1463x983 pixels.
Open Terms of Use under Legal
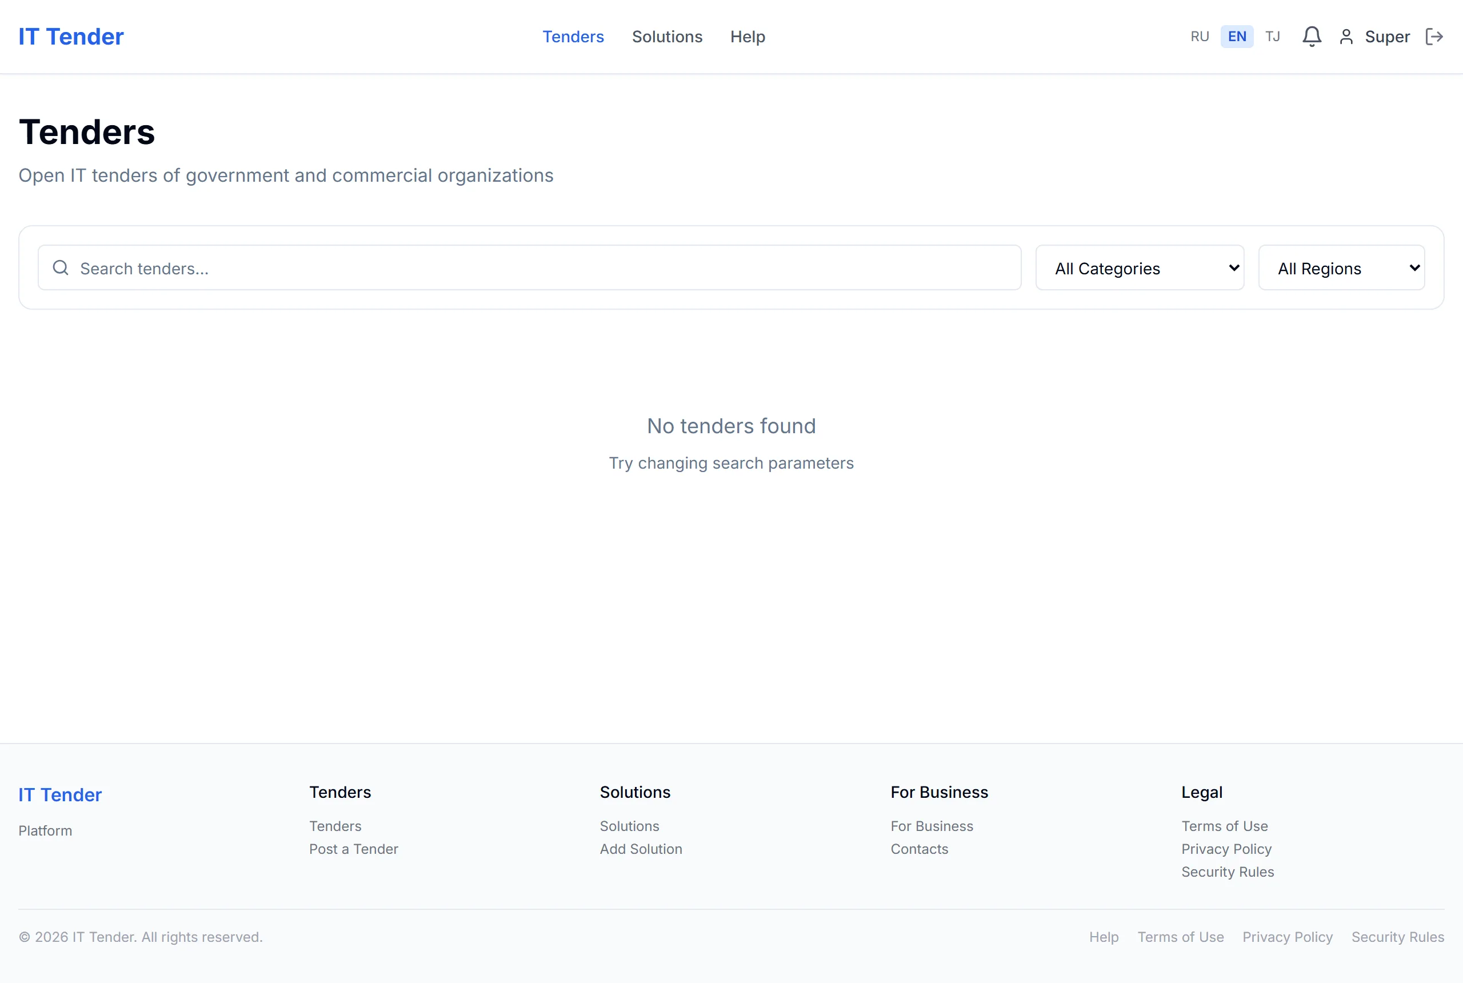[1224, 826]
